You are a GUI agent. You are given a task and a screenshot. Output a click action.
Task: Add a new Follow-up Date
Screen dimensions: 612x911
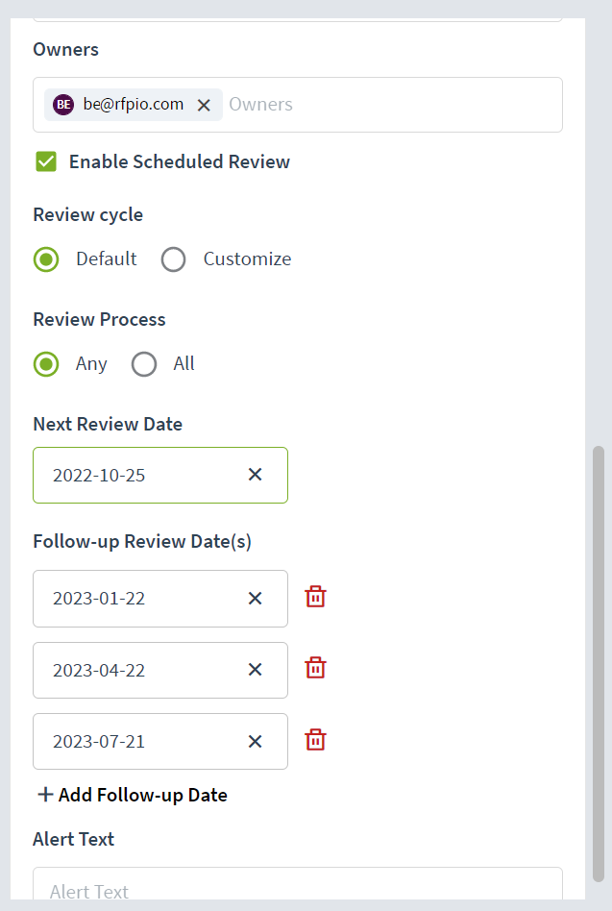pyautogui.click(x=133, y=795)
